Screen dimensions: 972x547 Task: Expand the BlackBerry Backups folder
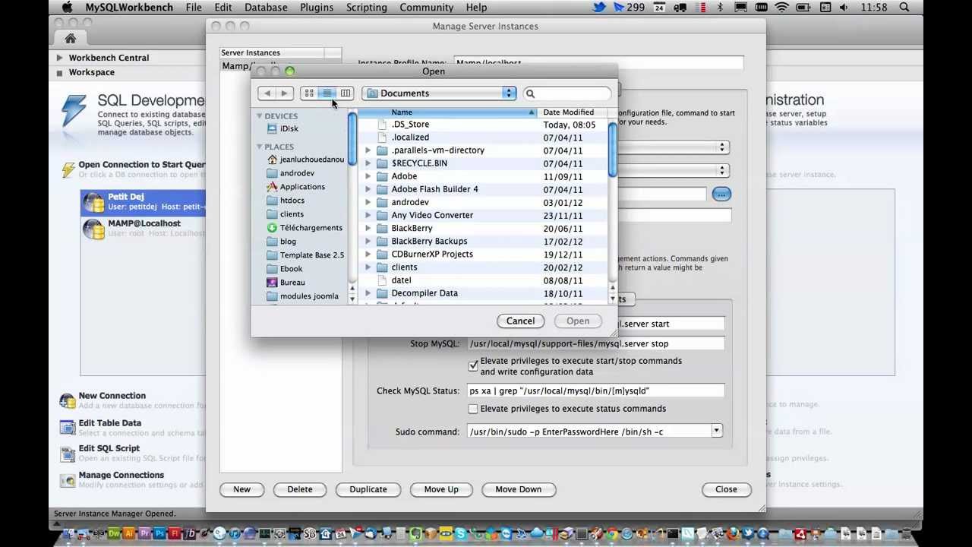pos(368,242)
